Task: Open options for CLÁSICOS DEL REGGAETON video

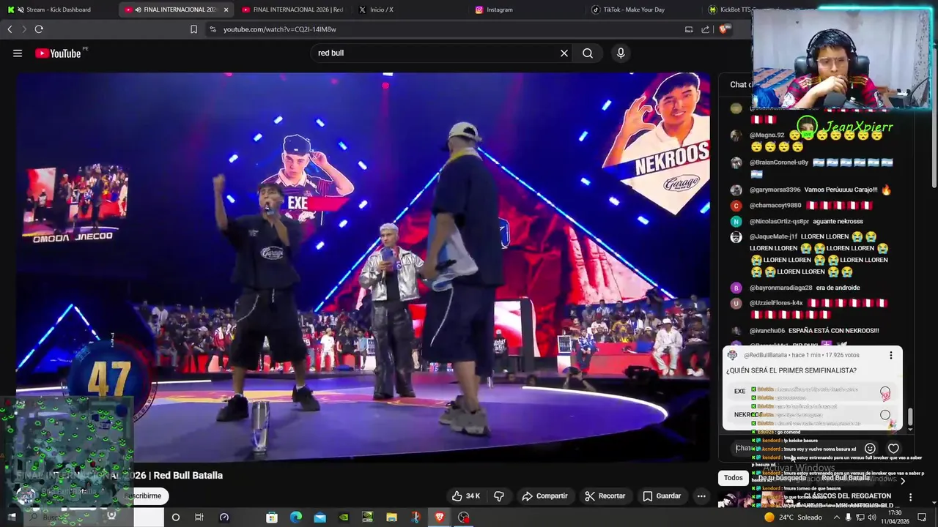Action: 910,497
